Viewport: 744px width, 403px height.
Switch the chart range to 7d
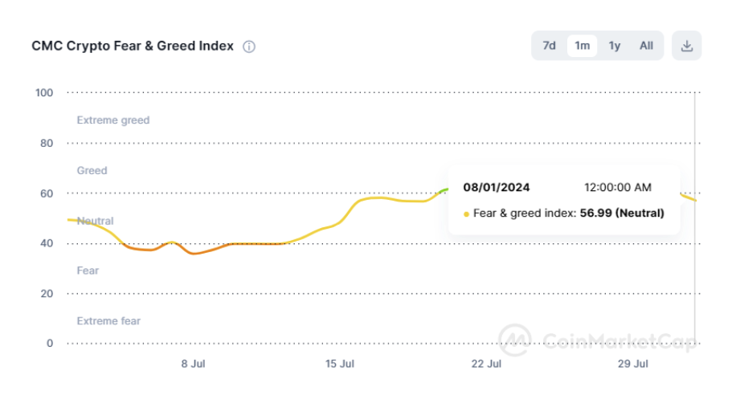coord(550,46)
